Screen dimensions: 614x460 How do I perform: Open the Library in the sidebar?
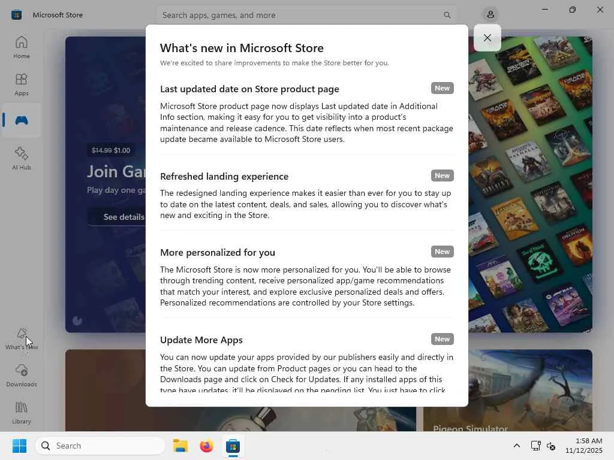(22, 413)
